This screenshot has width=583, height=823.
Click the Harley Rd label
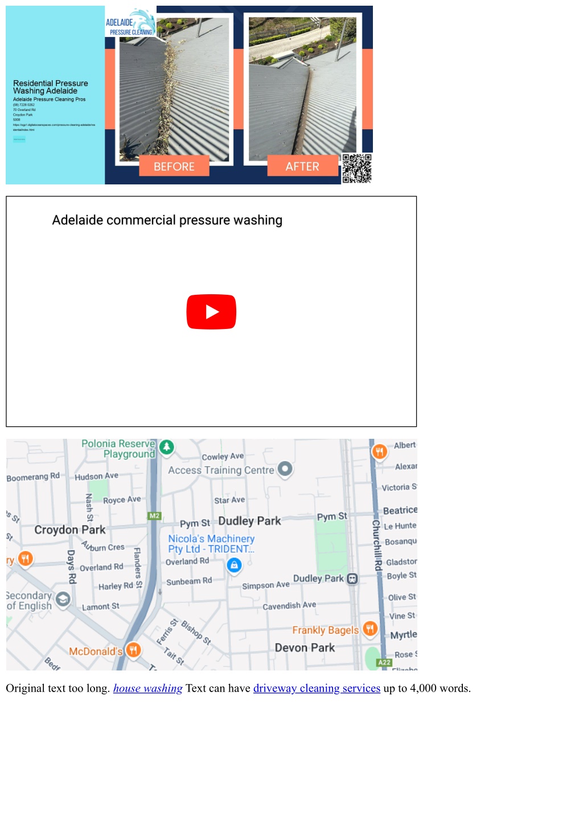pos(116,586)
